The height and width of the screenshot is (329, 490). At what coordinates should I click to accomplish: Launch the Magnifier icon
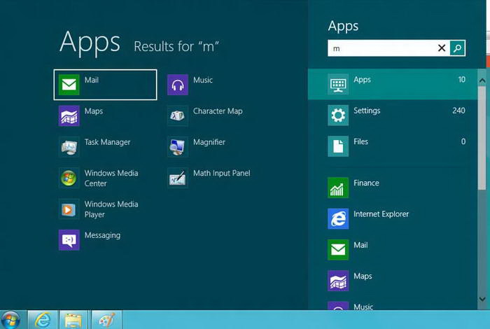178,146
